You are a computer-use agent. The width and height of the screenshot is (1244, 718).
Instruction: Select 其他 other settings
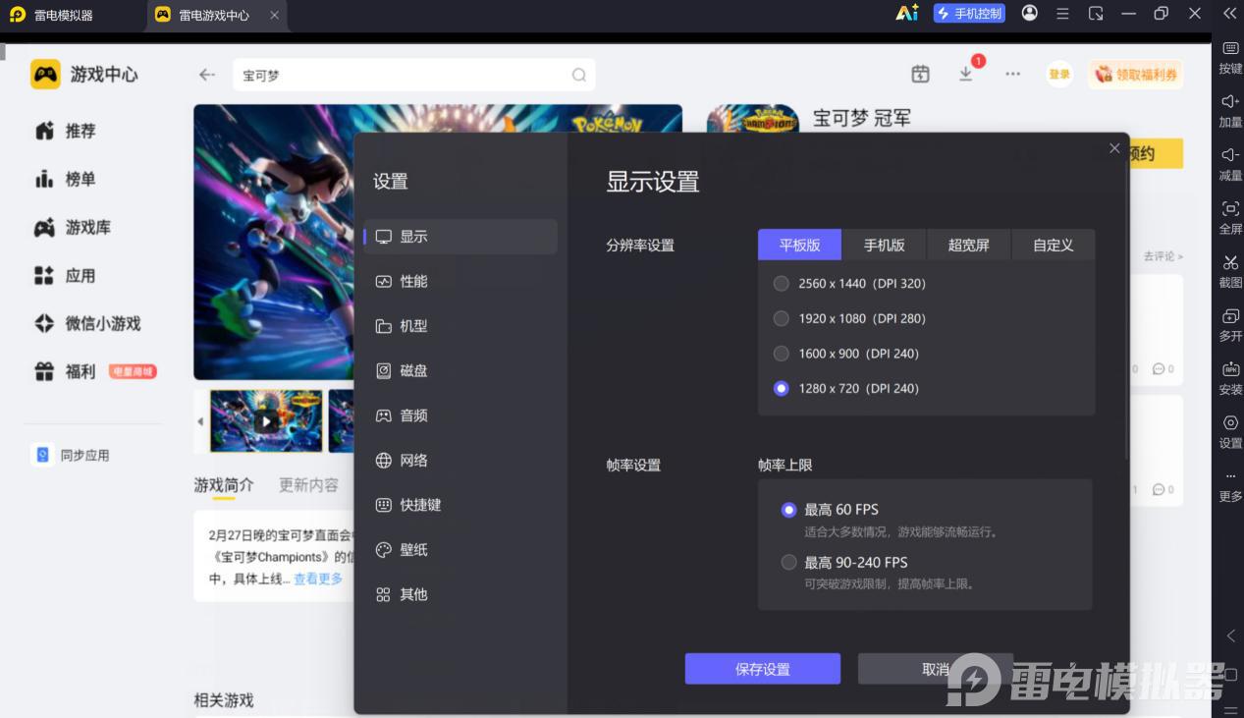click(x=460, y=594)
